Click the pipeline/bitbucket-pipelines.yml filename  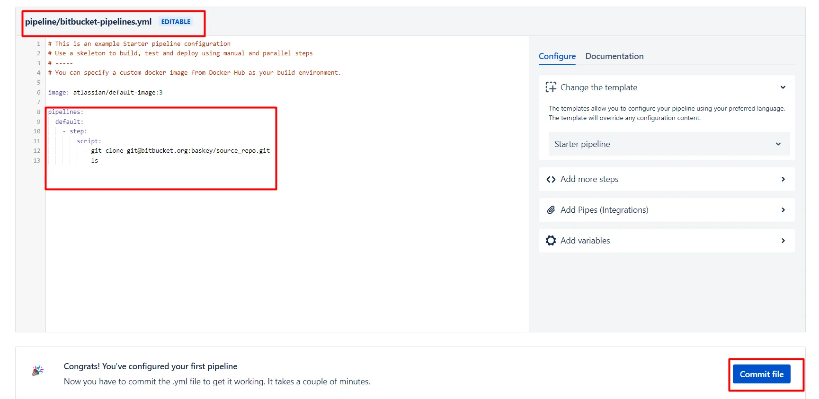(x=88, y=22)
